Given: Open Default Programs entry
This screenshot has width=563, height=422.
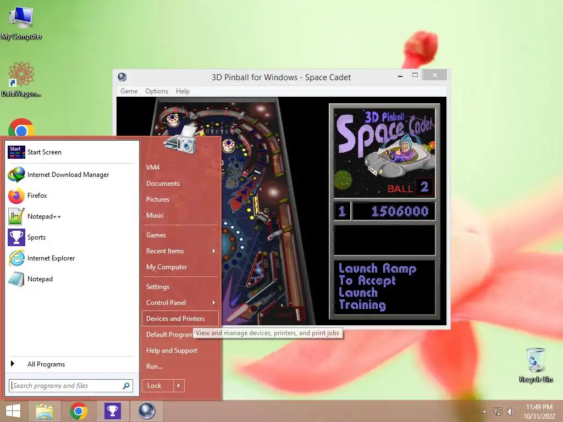Looking at the screenshot, I should [169, 335].
